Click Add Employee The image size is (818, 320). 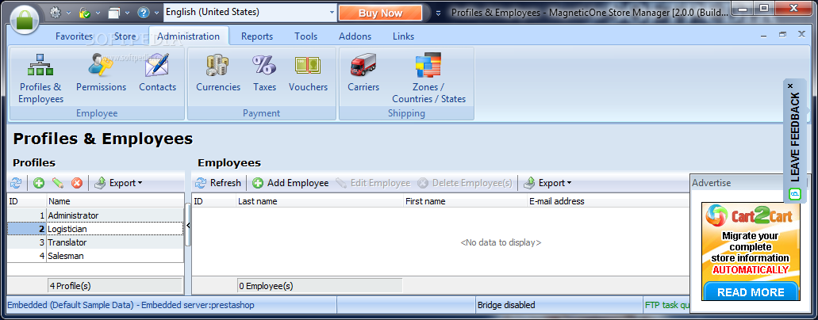point(290,183)
